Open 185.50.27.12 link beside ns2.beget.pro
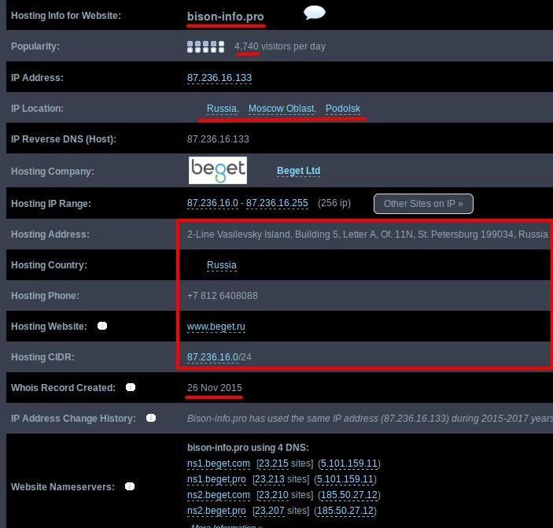The image size is (553, 528). click(x=345, y=511)
